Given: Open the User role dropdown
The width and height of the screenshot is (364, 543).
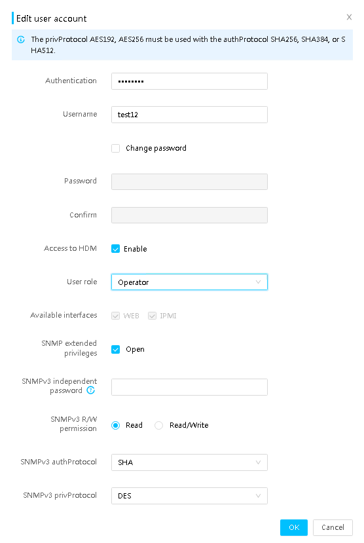Looking at the screenshot, I should [189, 282].
